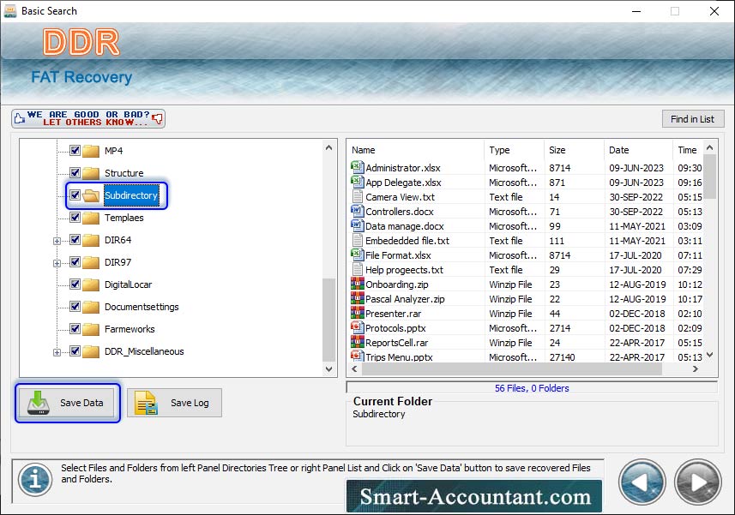735x515 pixels.
Task: Click the text file icon beside Camera View.txt
Action: pyautogui.click(x=357, y=196)
